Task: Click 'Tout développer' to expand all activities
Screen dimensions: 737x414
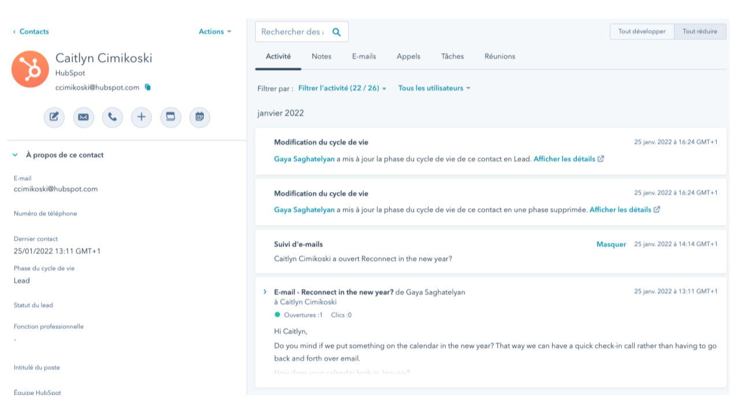Action: 641,32
